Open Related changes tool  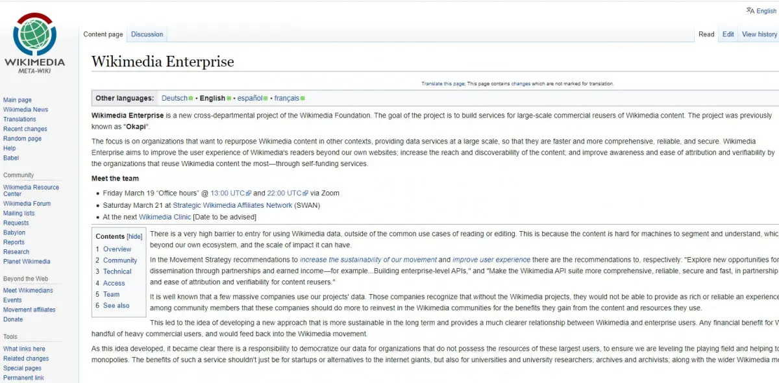[x=26, y=358]
